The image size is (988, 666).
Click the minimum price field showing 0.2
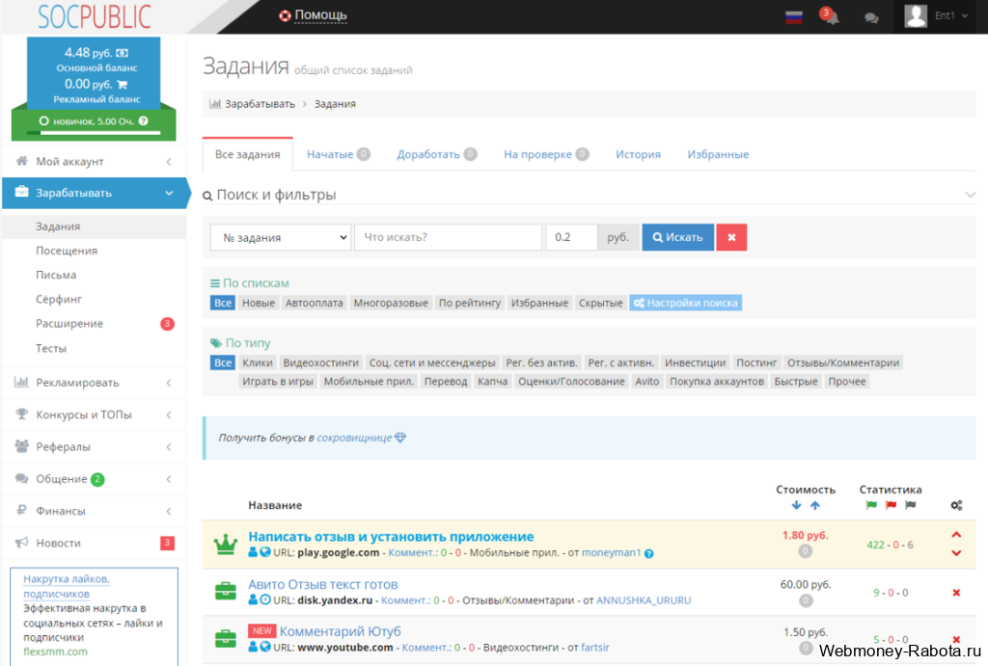click(571, 237)
